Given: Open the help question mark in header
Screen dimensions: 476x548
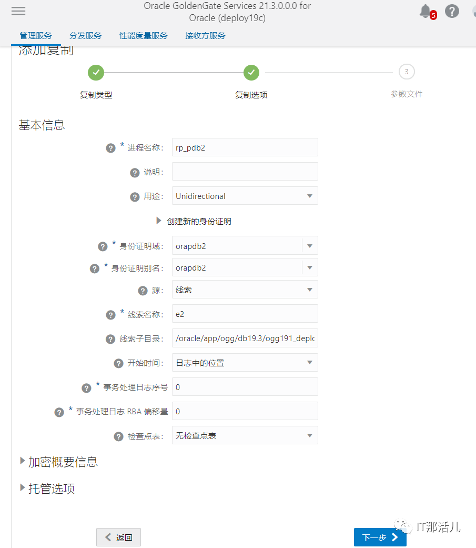Looking at the screenshot, I should (x=452, y=11).
